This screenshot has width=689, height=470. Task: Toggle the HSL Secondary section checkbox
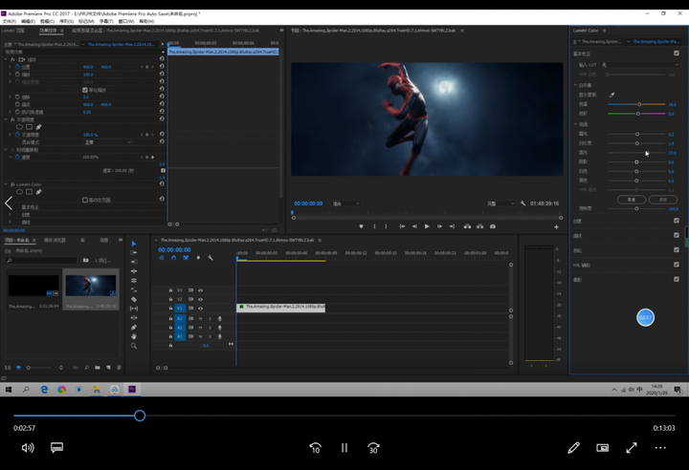point(677,265)
